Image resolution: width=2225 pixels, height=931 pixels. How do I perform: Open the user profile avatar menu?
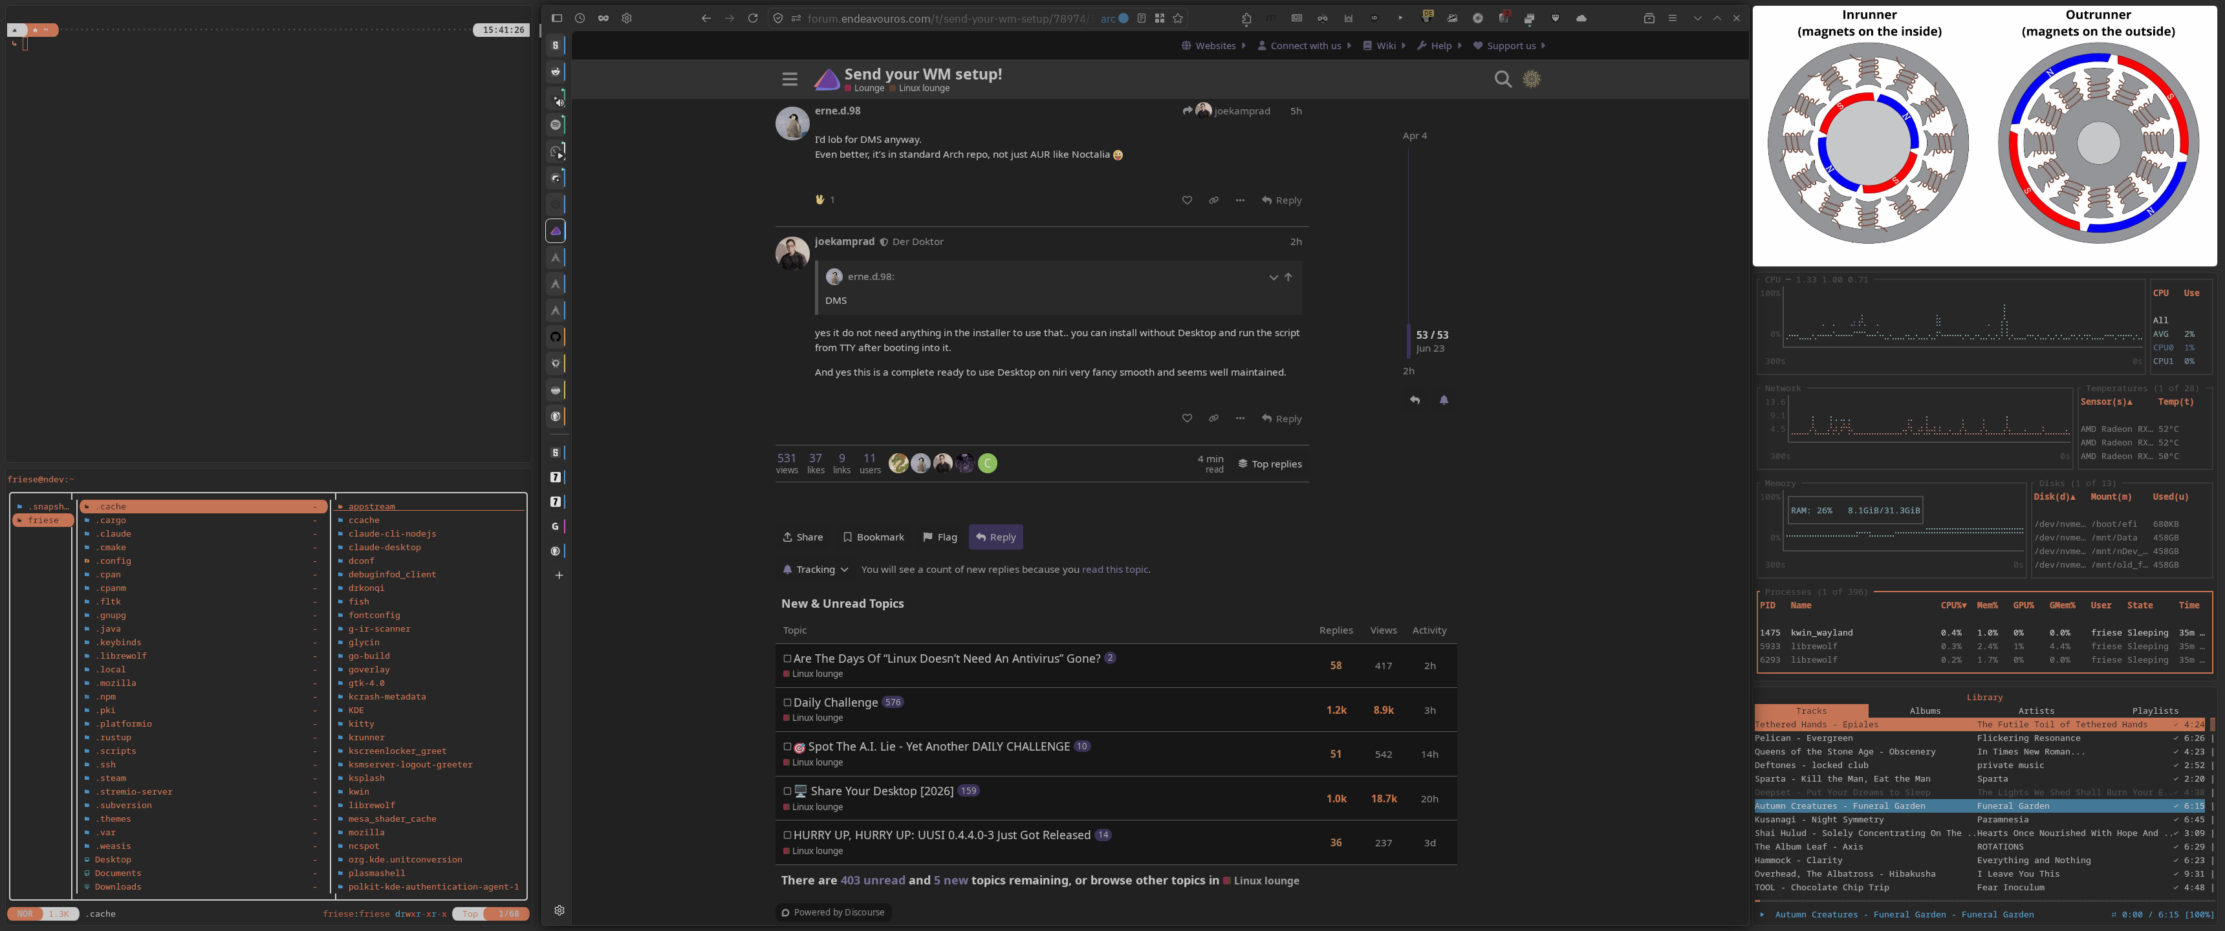point(1532,80)
